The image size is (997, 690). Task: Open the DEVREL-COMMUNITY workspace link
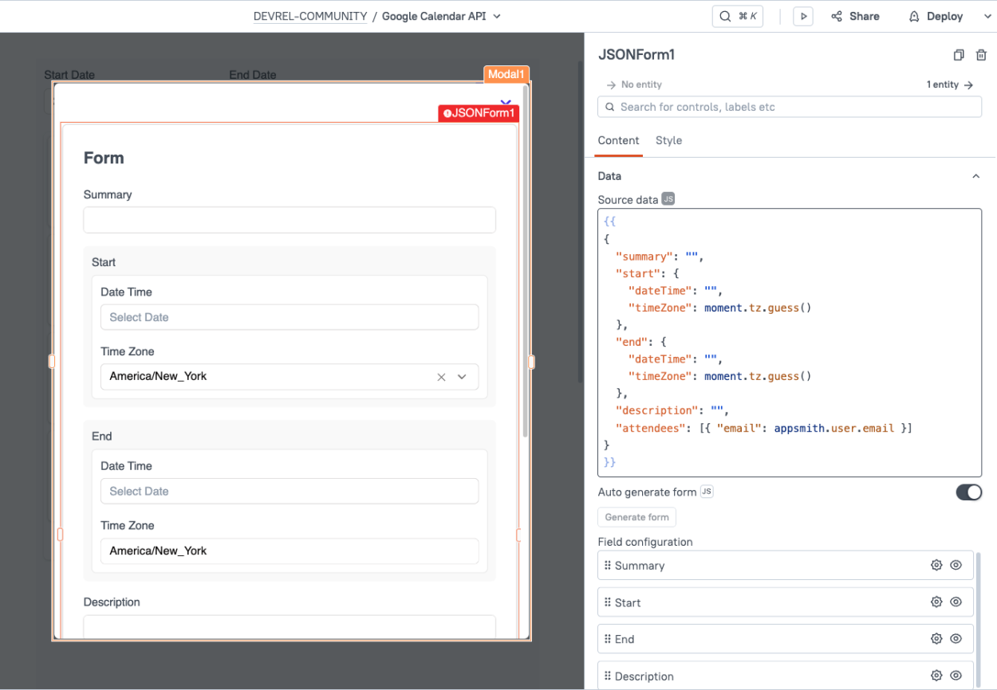(309, 16)
